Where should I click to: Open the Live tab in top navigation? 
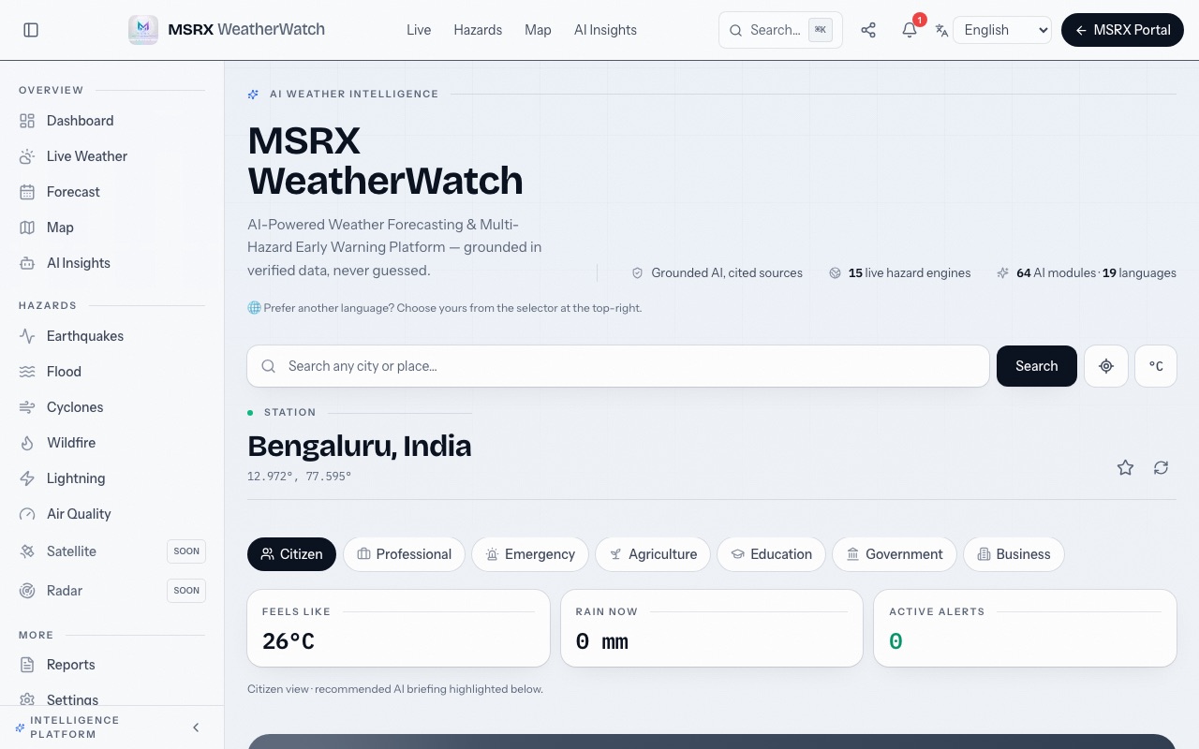point(419,30)
